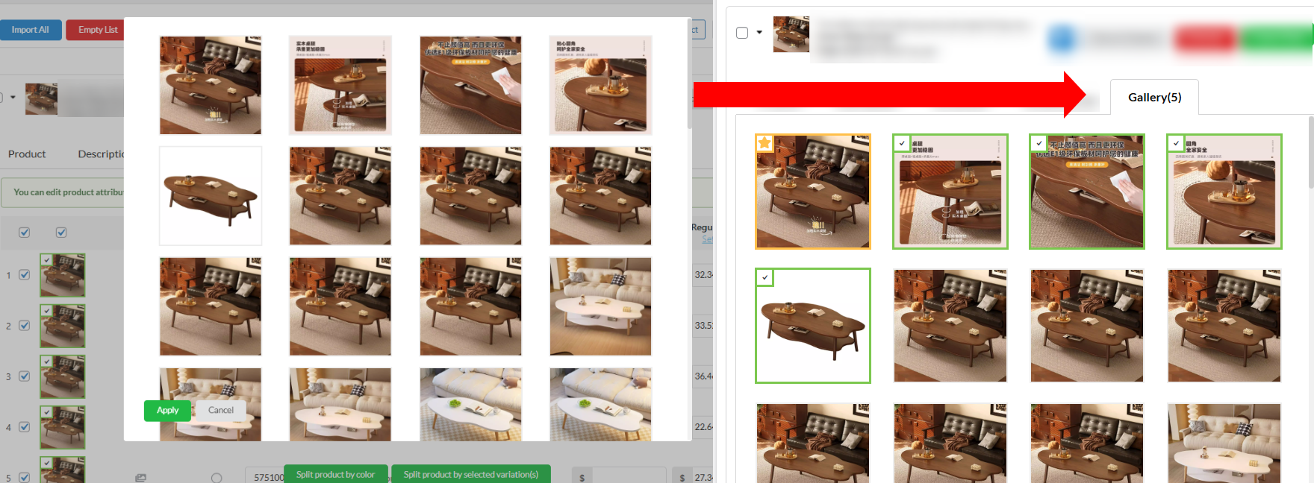
Task: Toggle the checkmark on row 1's variation thumbnail
Action: [46, 260]
